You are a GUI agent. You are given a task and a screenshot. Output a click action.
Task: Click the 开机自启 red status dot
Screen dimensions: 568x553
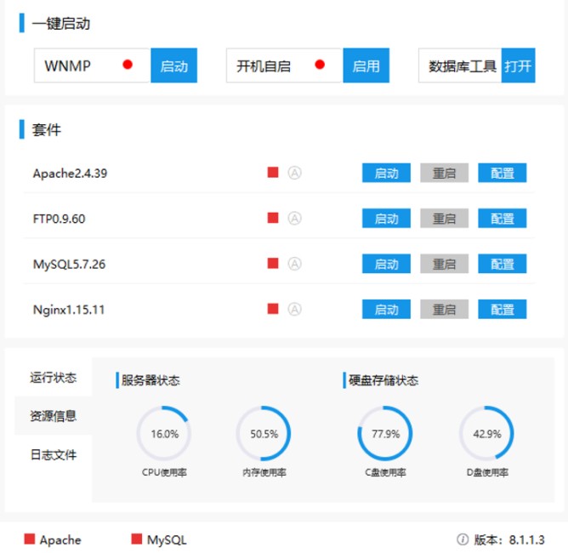point(320,65)
